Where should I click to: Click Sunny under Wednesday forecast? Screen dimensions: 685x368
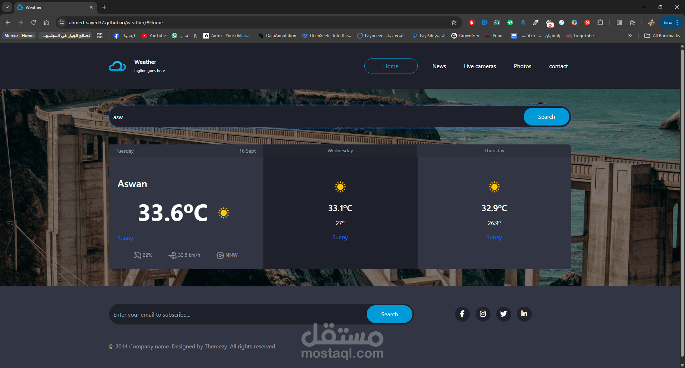pyautogui.click(x=340, y=237)
